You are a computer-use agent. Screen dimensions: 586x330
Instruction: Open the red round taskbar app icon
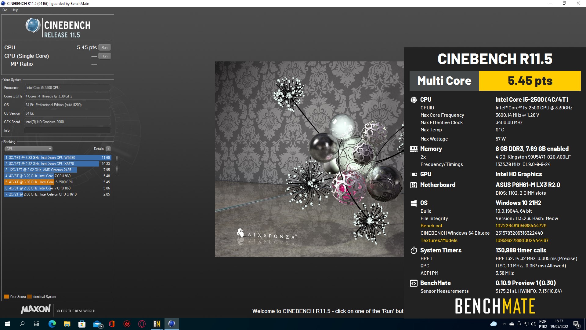[x=127, y=324]
